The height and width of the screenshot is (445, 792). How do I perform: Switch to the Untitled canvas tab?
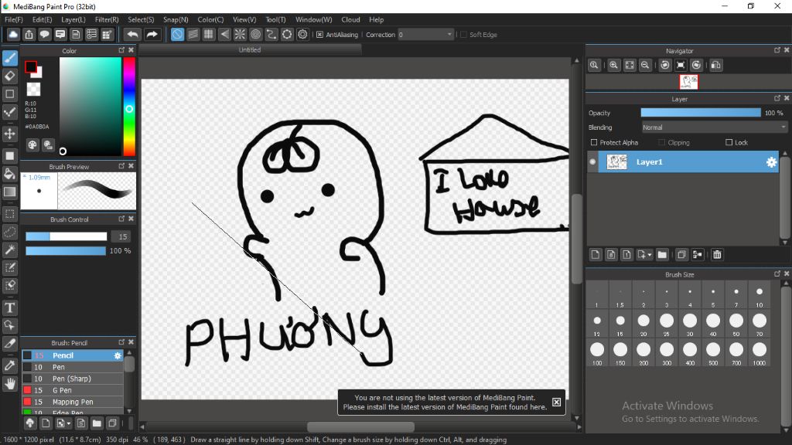click(x=250, y=50)
